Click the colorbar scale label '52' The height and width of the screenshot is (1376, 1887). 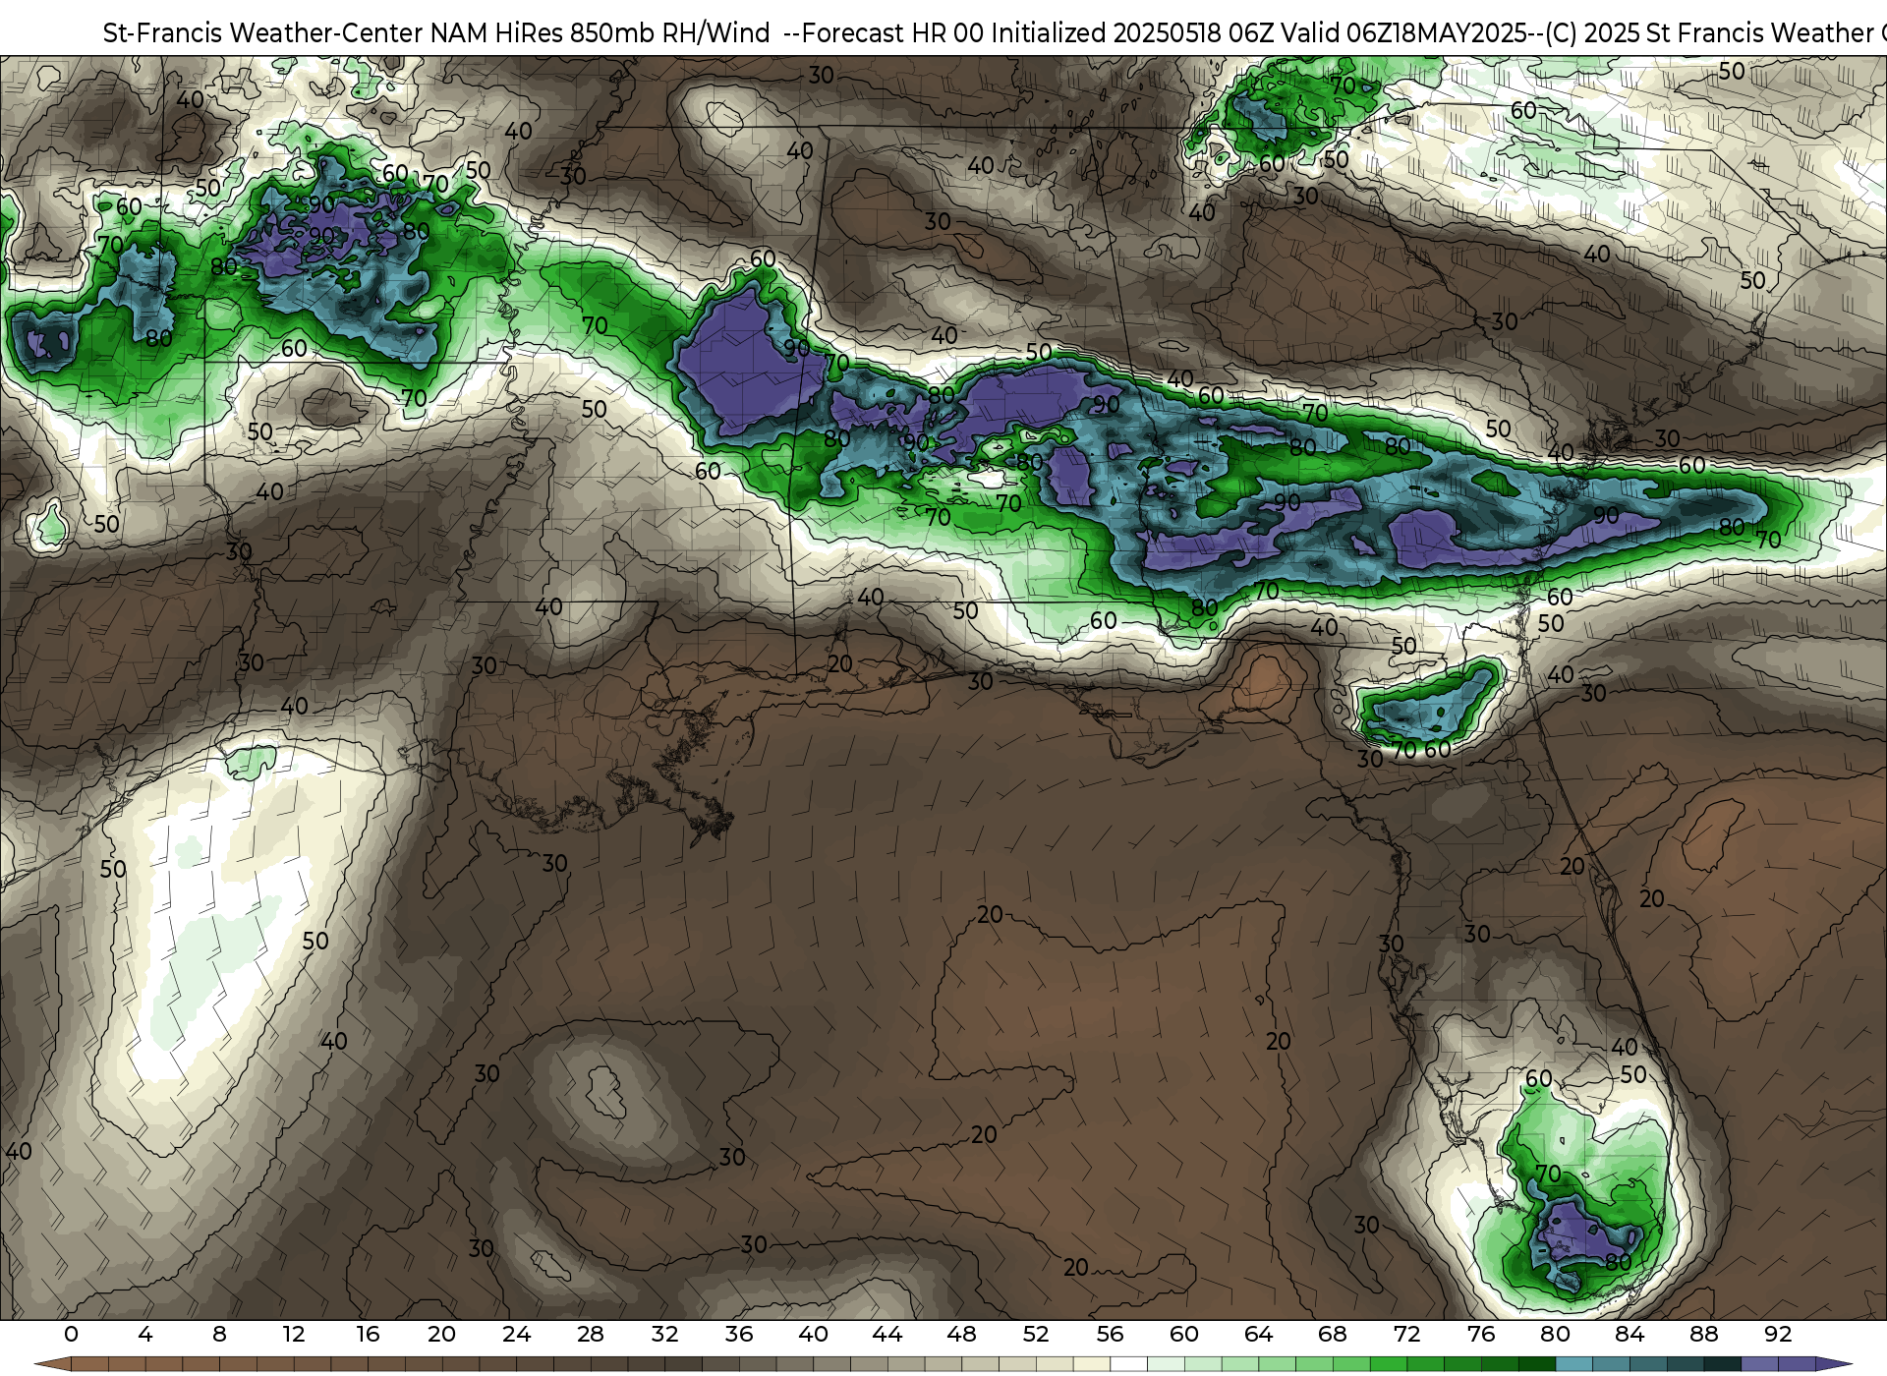tap(1036, 1334)
